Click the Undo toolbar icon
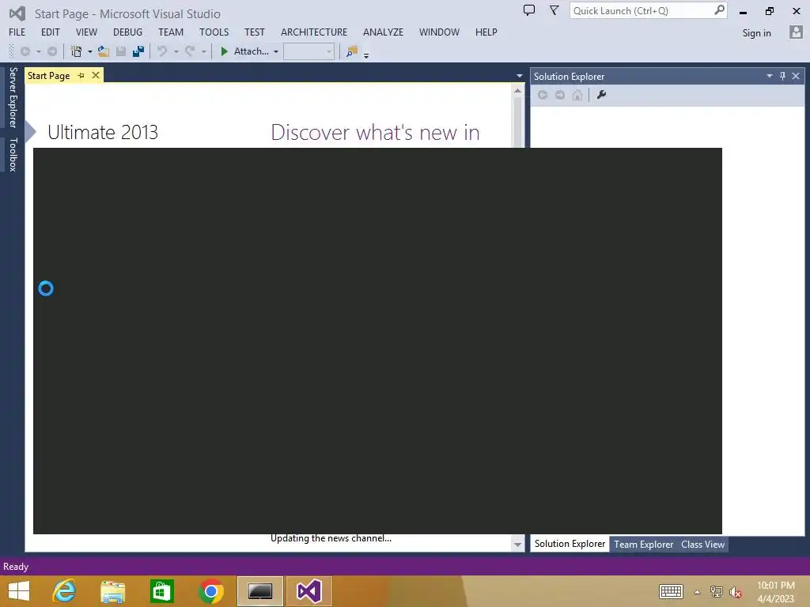This screenshot has height=607, width=810. [162, 51]
